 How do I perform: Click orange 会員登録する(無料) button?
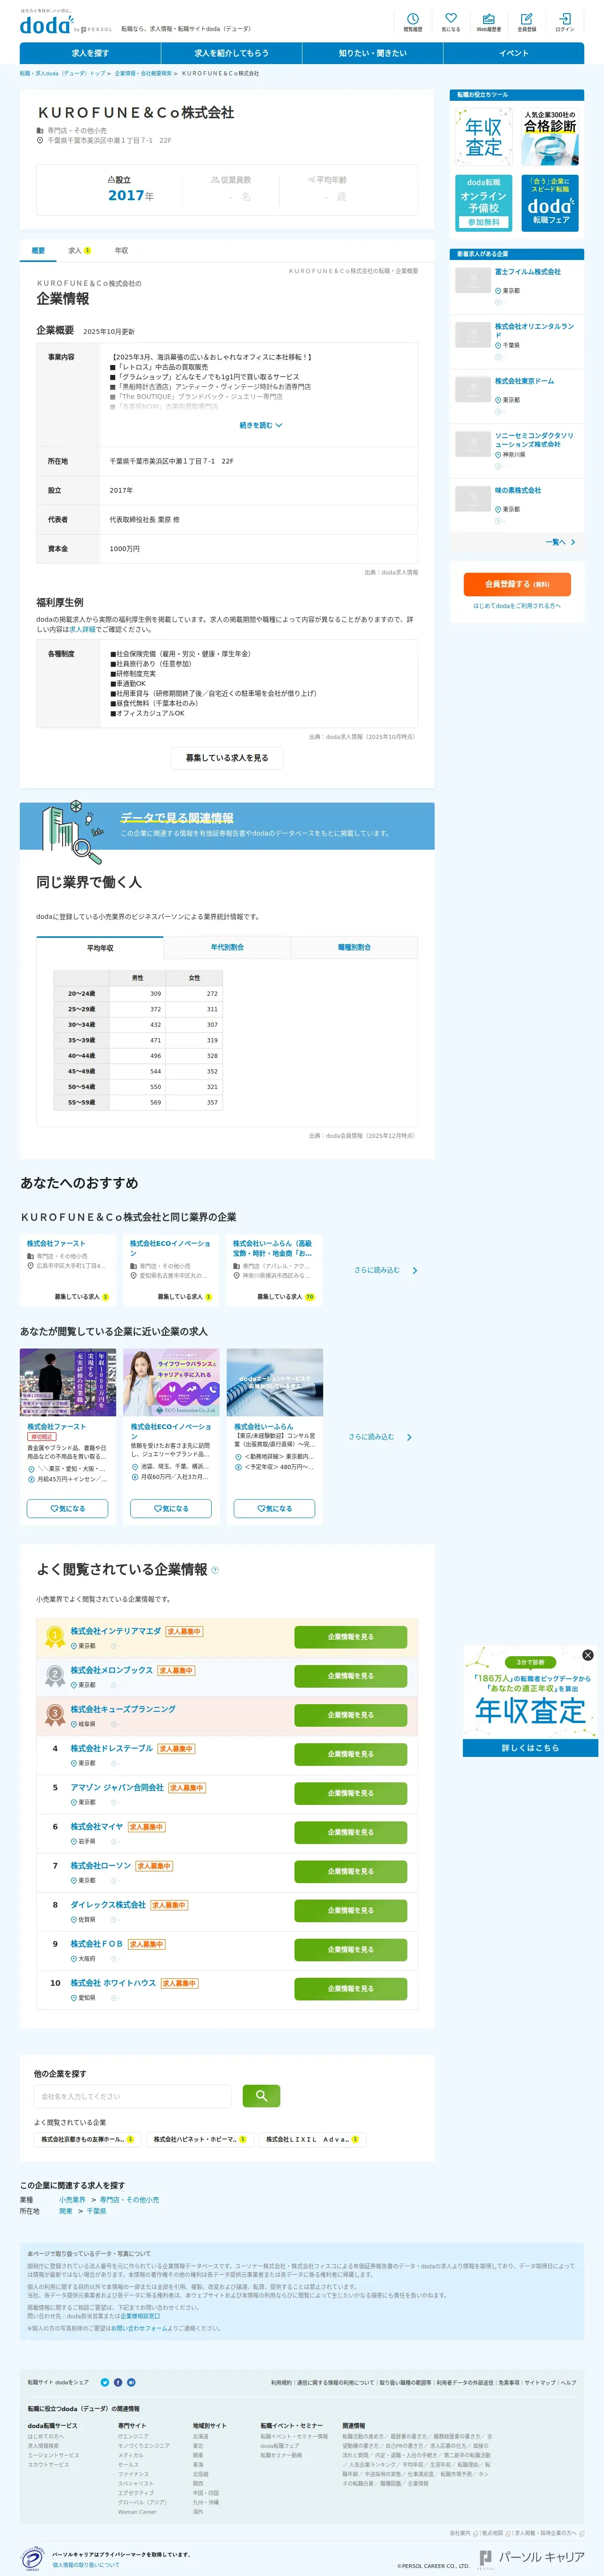pyautogui.click(x=516, y=584)
